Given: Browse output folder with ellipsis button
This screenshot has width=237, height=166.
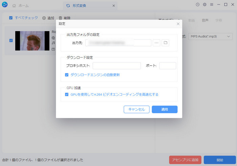Looking at the screenshot, I should point(156,43).
